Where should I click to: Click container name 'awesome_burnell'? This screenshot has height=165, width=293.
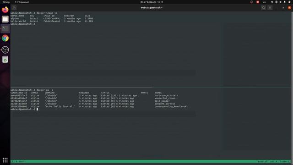click(x=165, y=104)
